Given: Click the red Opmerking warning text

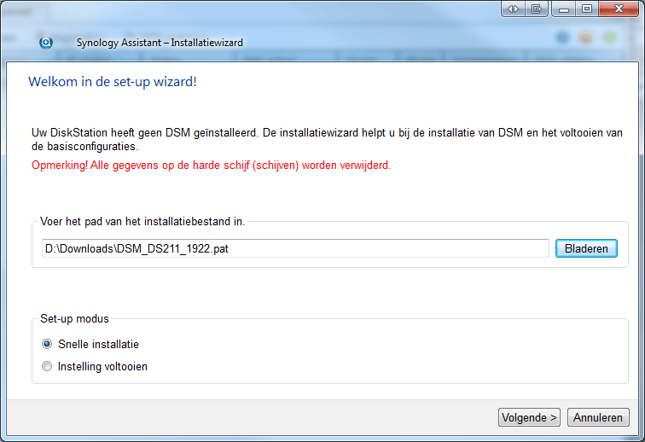Looking at the screenshot, I should coord(211,166).
